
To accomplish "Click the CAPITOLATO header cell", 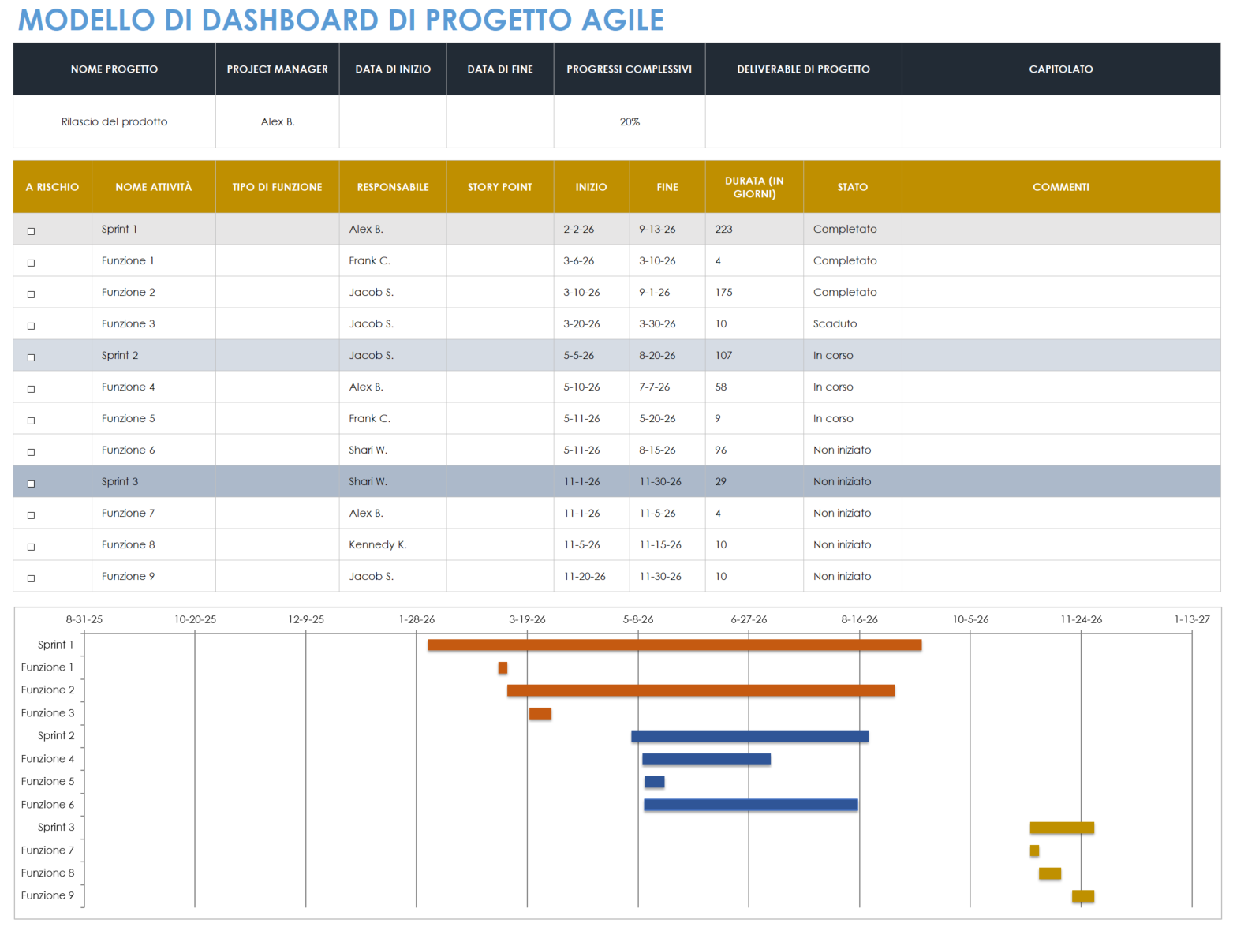I will 1061,69.
